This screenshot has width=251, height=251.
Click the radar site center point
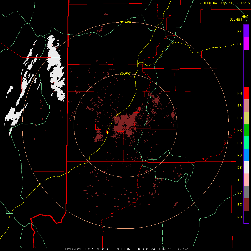(x=126, y=125)
